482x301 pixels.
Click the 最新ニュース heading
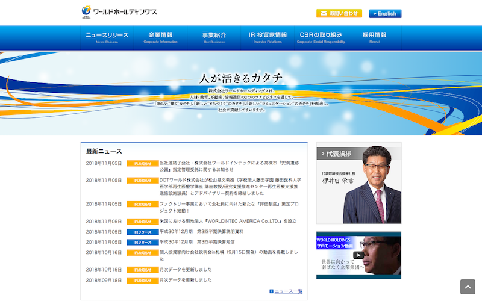[x=104, y=151]
